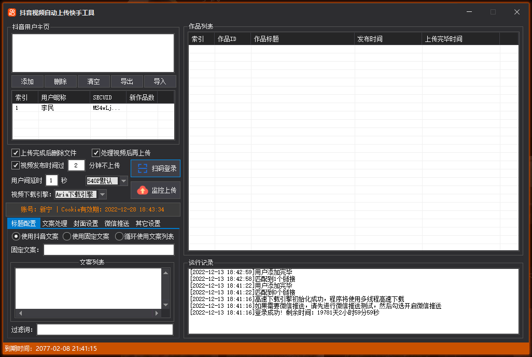532x357 pixels.
Task: Switch to 文案处理 tab
Action: (x=54, y=223)
